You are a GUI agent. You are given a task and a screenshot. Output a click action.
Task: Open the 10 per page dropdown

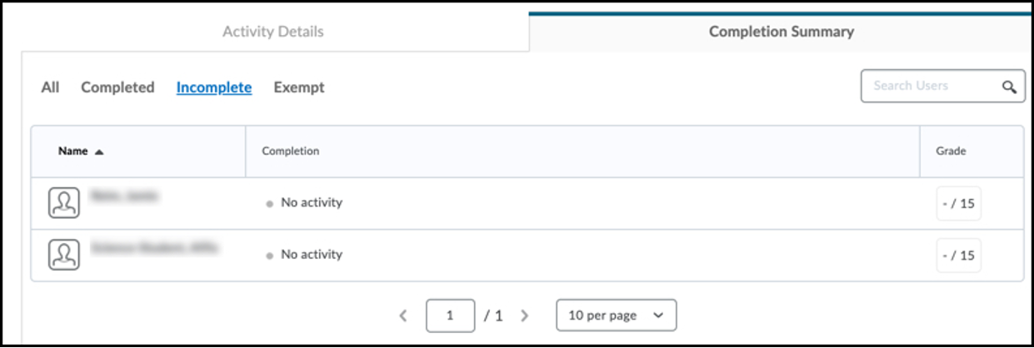pos(617,316)
